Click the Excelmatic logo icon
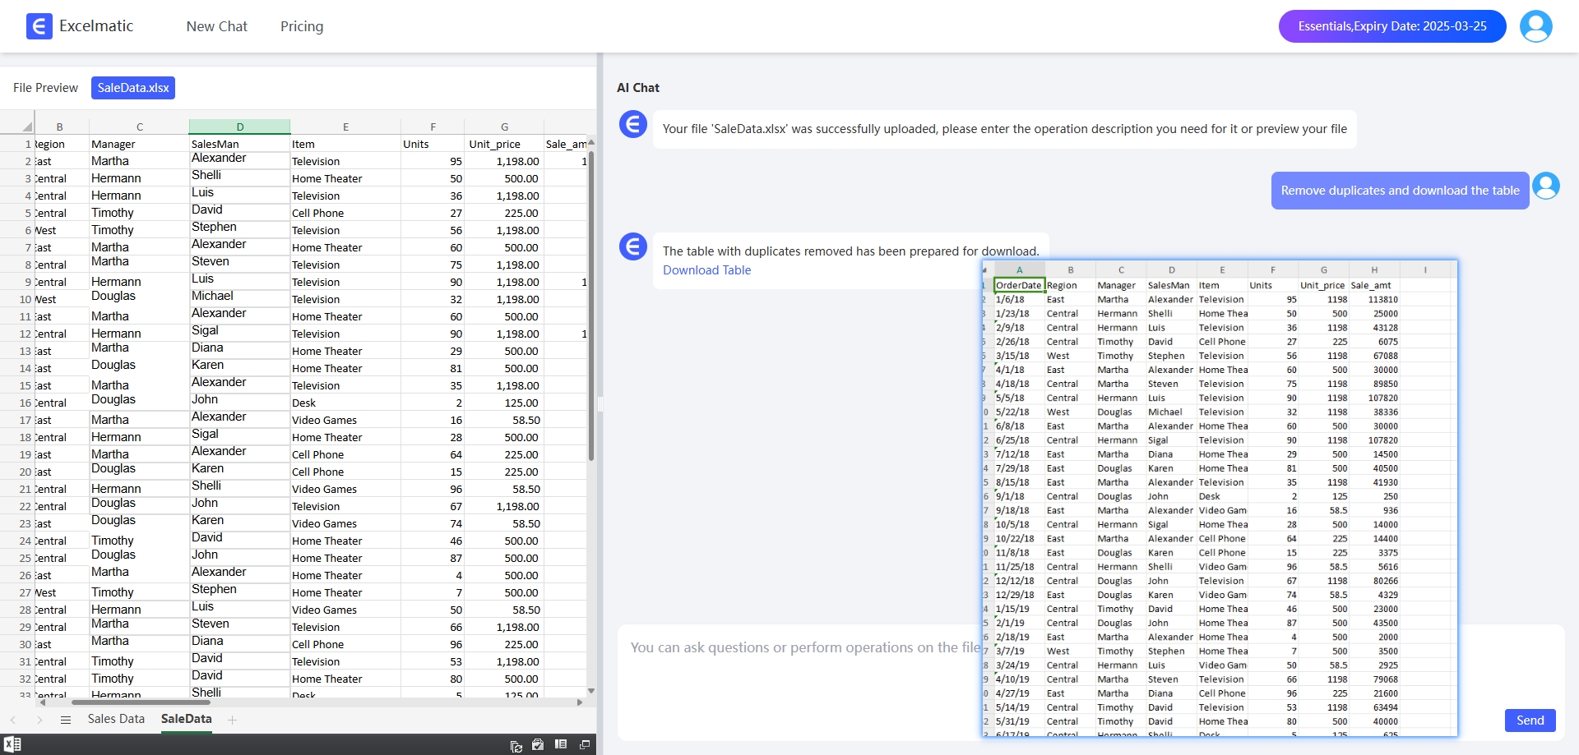The height and width of the screenshot is (755, 1579). (x=39, y=26)
